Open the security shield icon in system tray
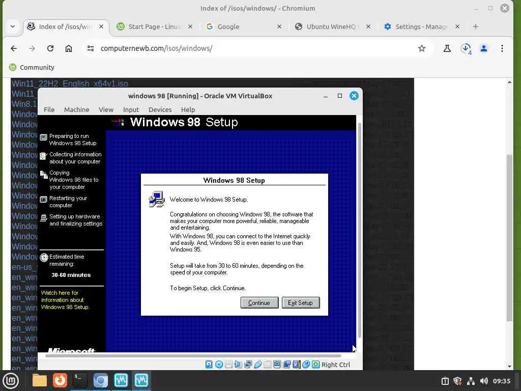Viewport: 521px width, 391px height. tap(457, 381)
